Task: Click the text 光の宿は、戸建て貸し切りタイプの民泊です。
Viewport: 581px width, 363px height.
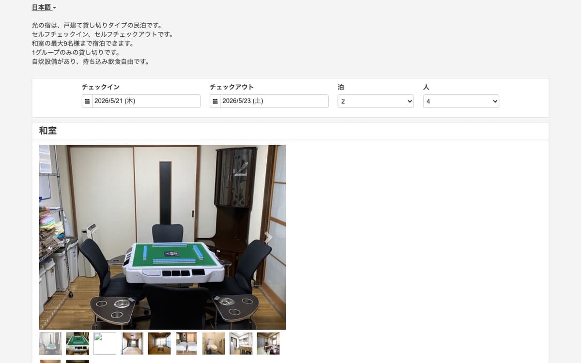Action: tap(96, 25)
